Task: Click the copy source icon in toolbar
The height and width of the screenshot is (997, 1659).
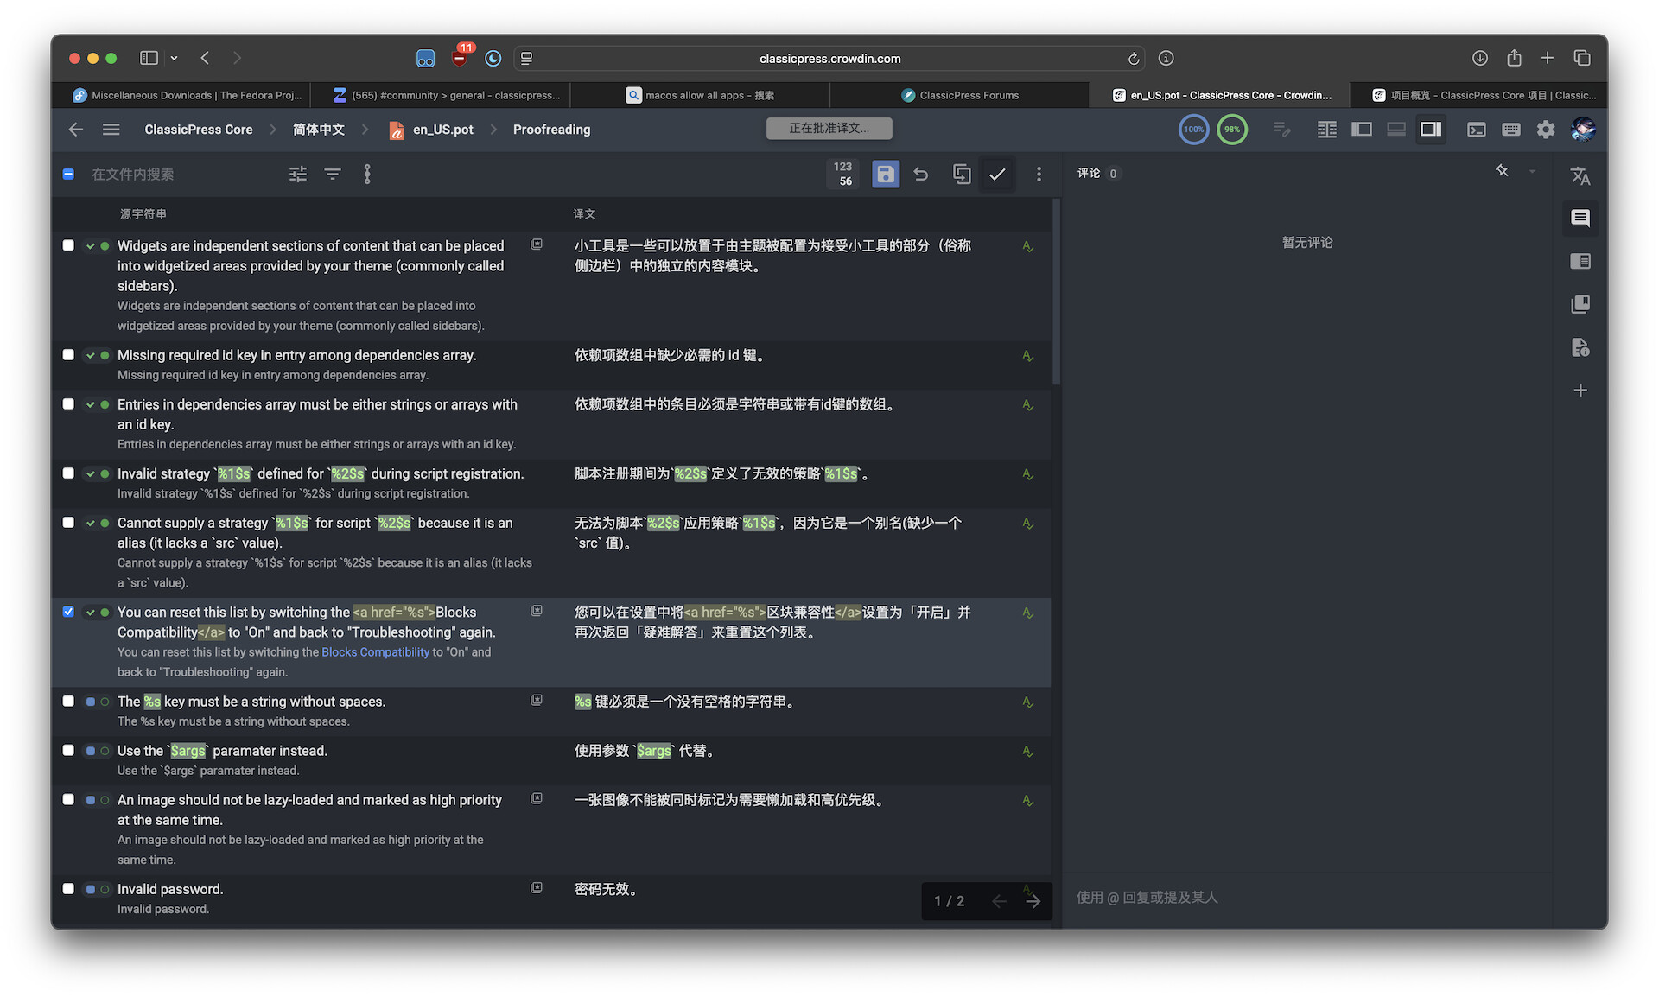Action: point(961,174)
